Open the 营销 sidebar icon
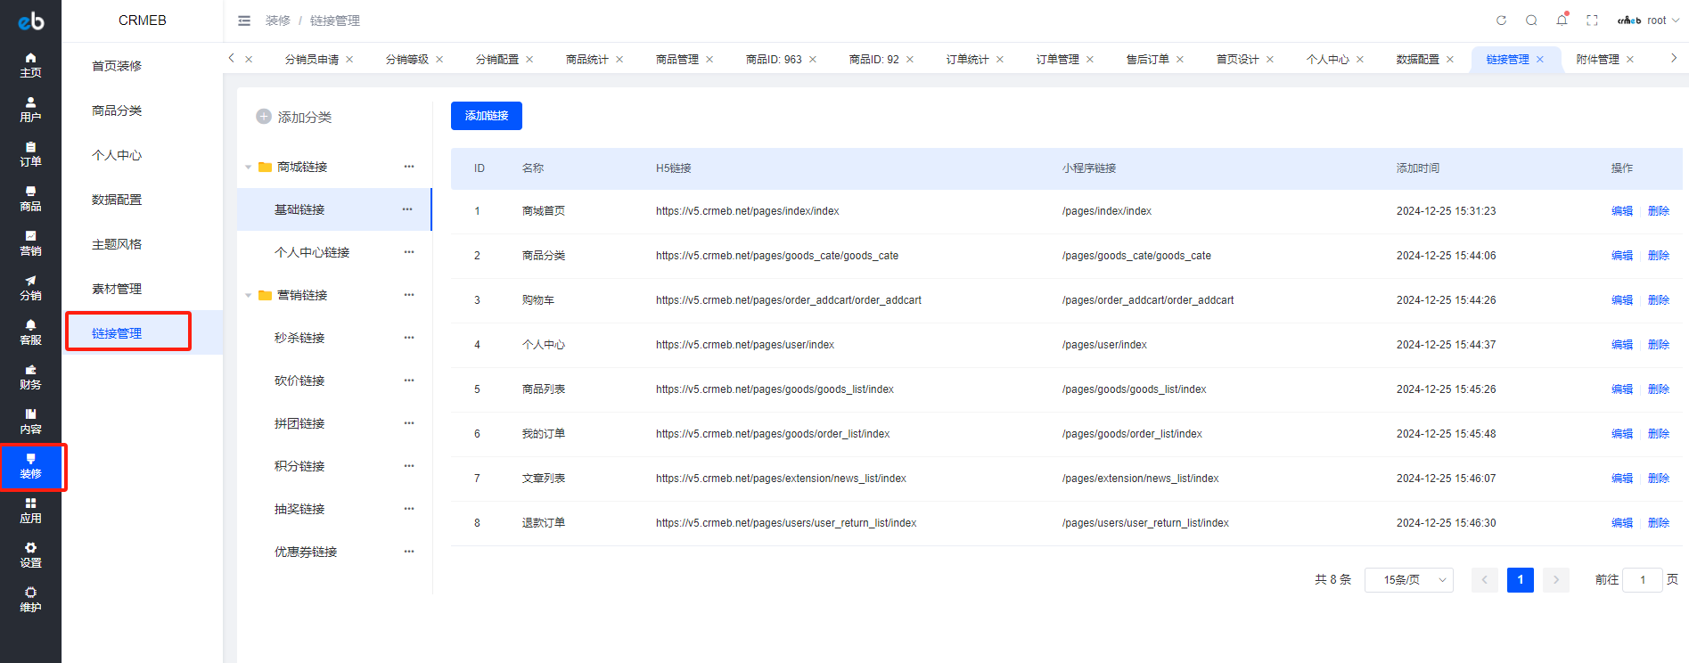 pos(30,243)
